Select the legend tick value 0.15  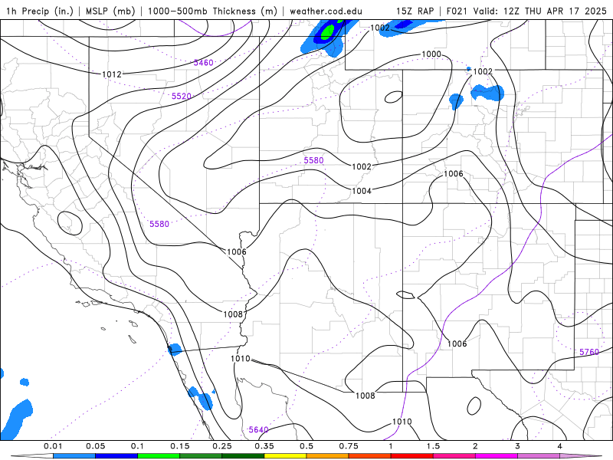pos(180,446)
